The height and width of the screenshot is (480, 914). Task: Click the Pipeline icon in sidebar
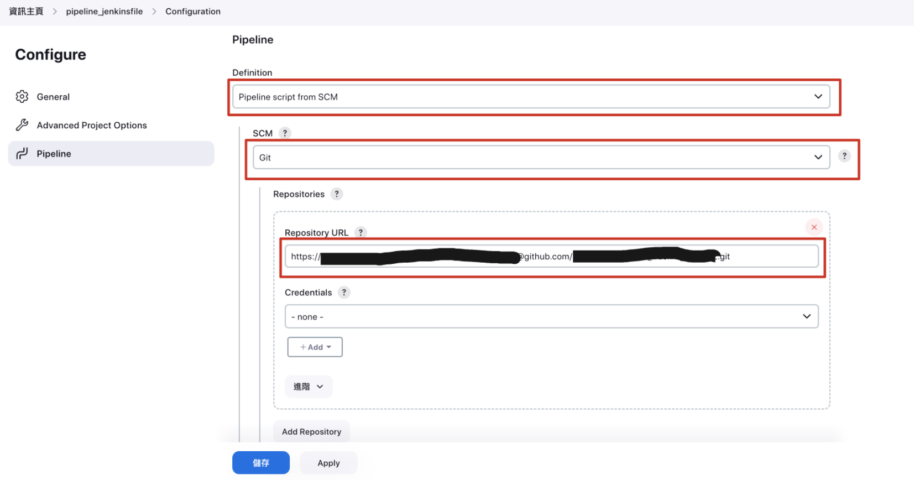[x=22, y=154]
